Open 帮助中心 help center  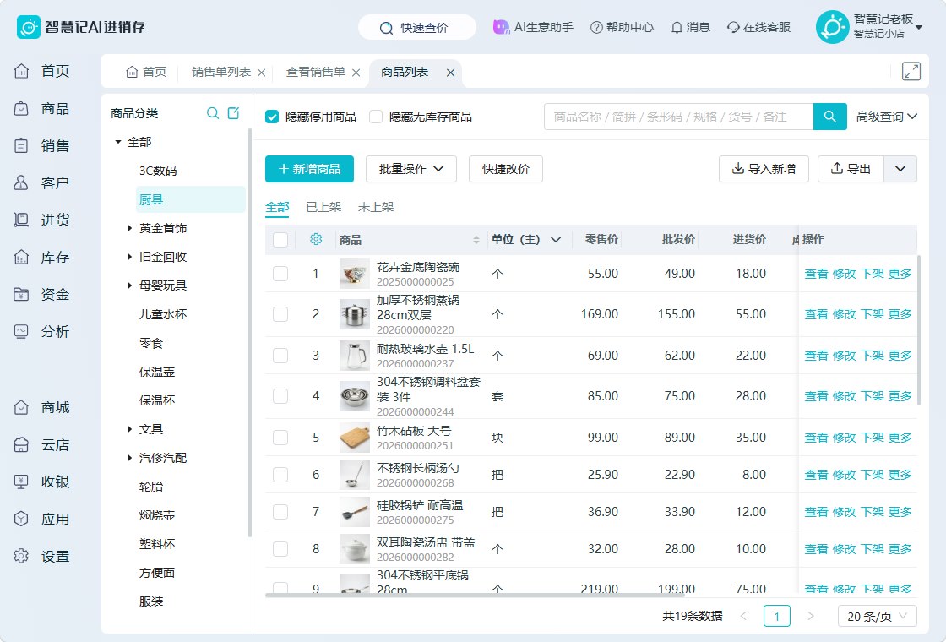622,27
